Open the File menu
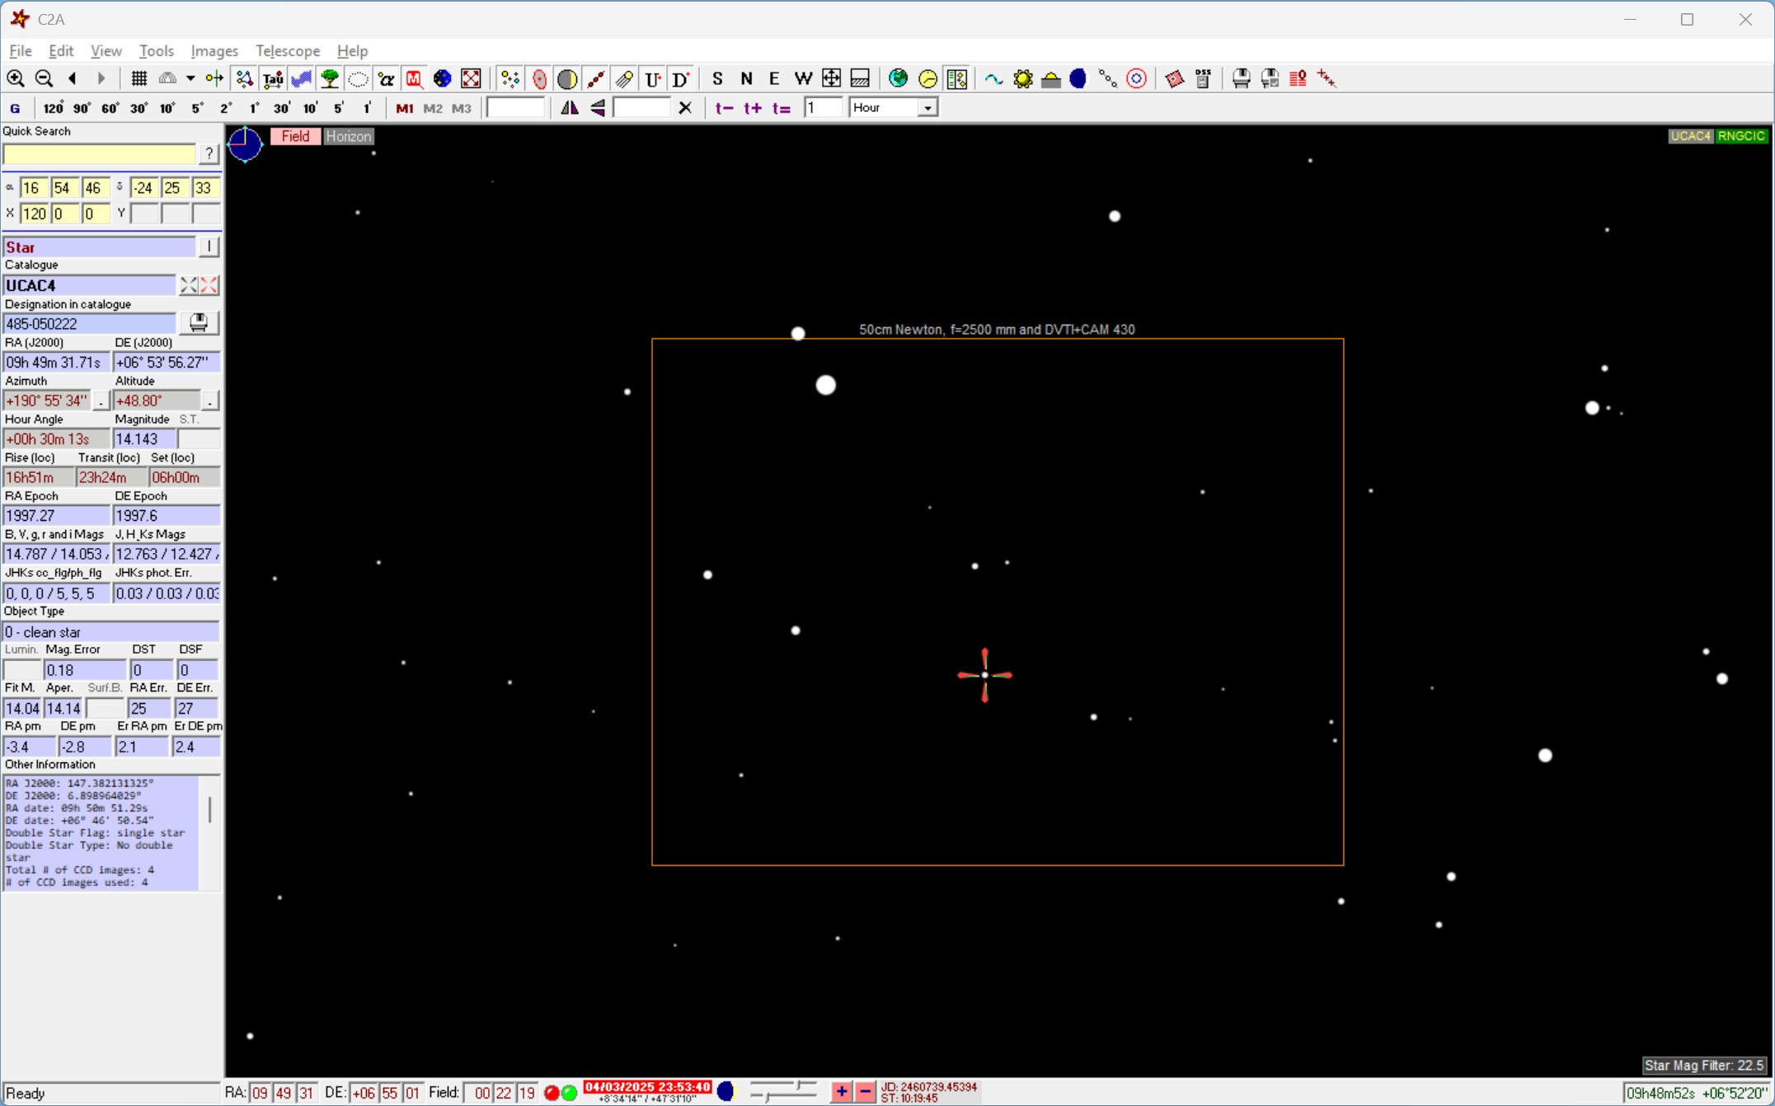 [21, 51]
